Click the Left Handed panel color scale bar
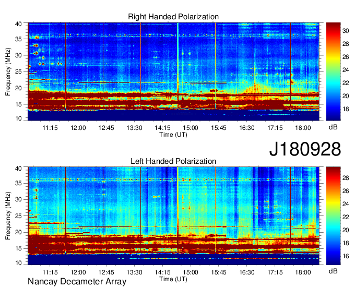 point(333,215)
